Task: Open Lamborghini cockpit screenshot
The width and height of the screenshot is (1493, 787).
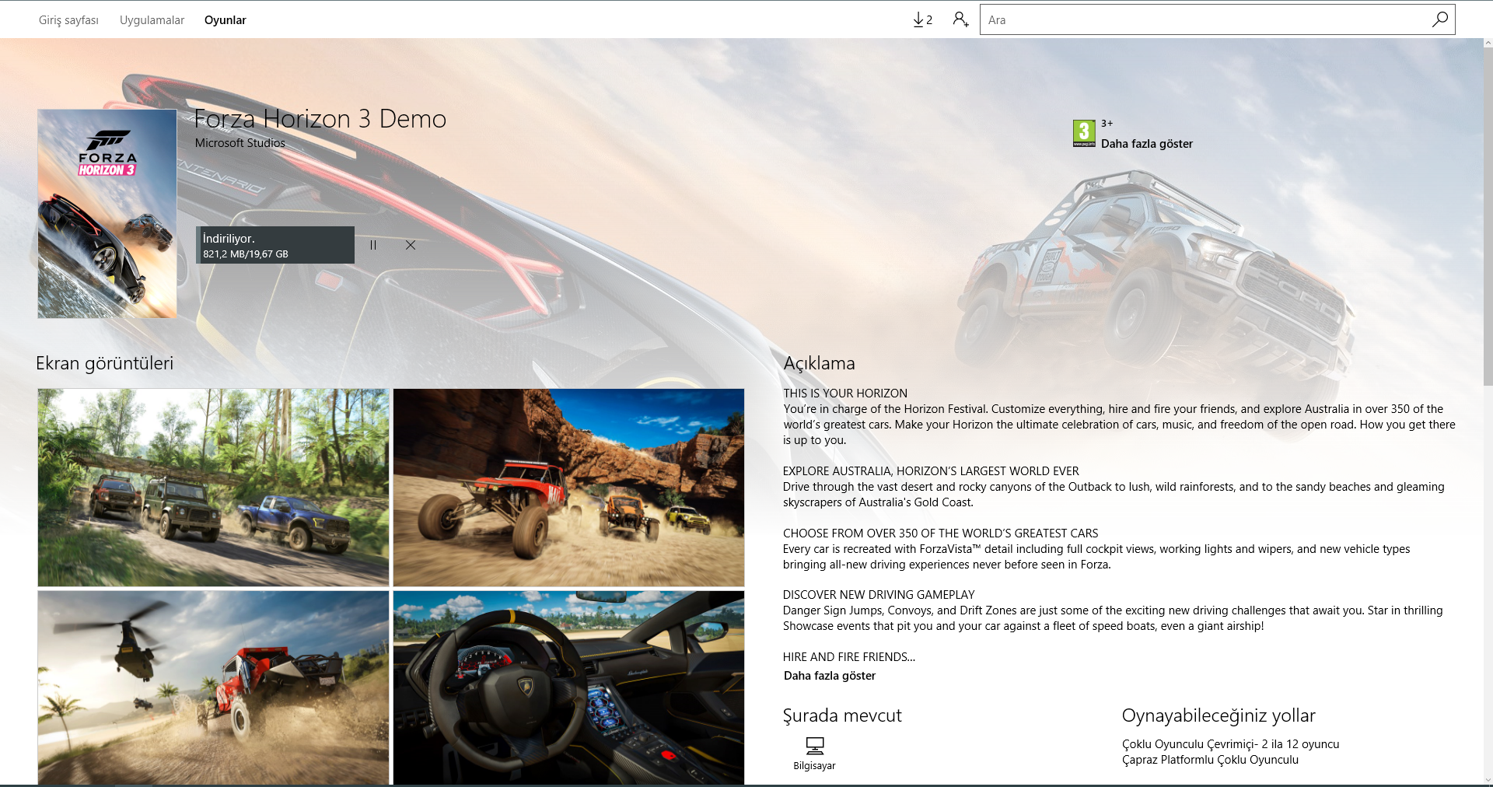Action: click(568, 687)
